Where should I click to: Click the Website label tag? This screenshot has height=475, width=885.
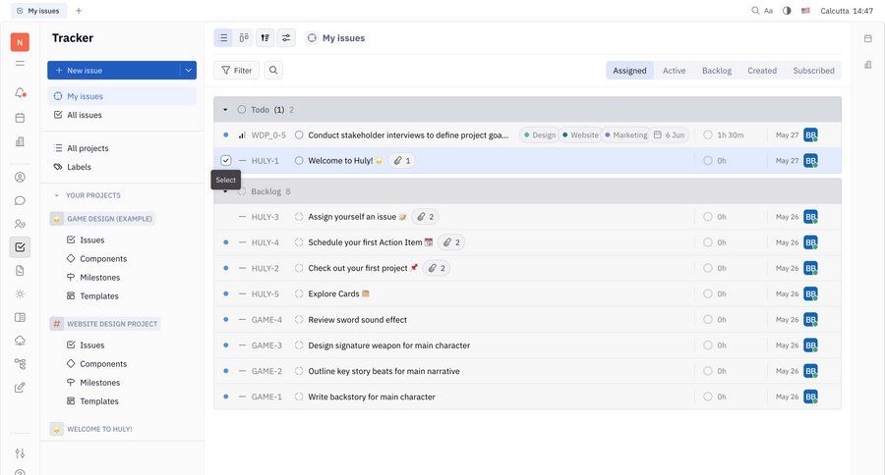point(579,135)
